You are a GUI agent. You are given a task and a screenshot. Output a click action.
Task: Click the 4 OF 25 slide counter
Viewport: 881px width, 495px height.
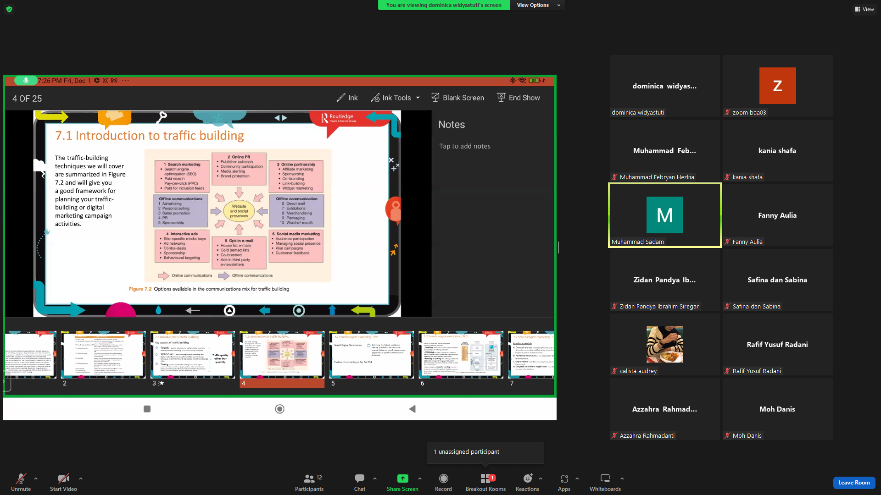(x=27, y=99)
